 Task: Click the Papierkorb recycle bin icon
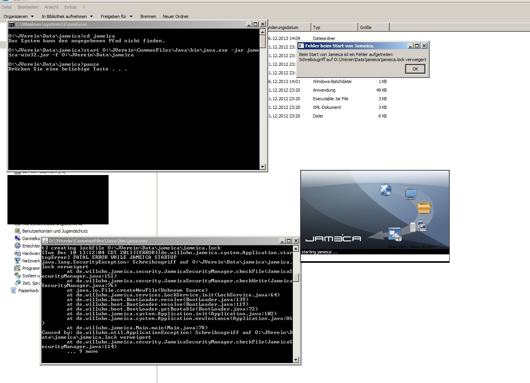pos(13,291)
